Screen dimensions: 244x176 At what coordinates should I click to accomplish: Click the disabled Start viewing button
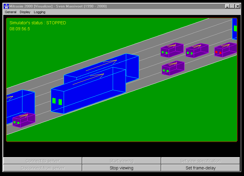click(x=121, y=161)
